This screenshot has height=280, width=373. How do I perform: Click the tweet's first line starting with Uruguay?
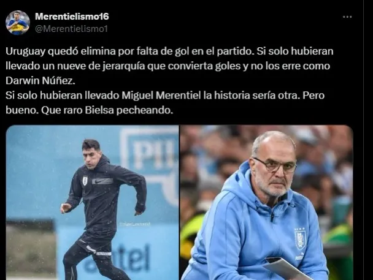(169, 51)
